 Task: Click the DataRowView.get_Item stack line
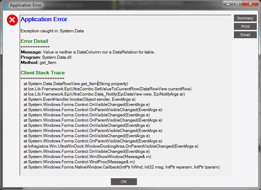pos(76,84)
